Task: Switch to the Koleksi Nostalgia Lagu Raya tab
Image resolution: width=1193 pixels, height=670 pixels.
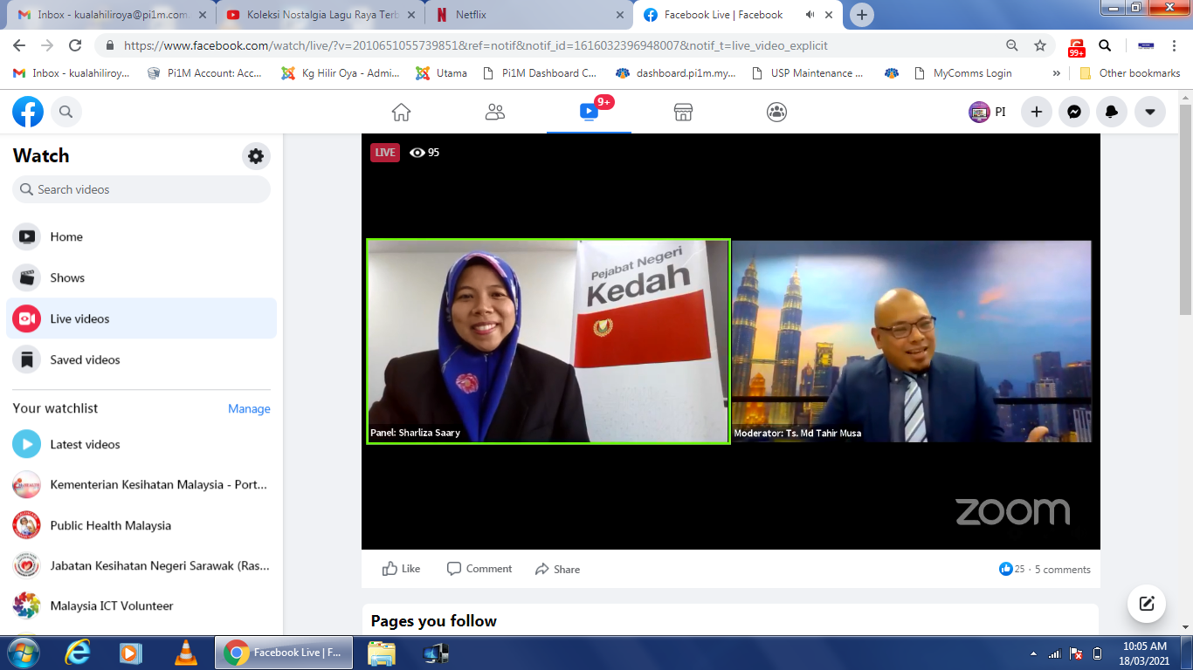Action: tap(321, 15)
